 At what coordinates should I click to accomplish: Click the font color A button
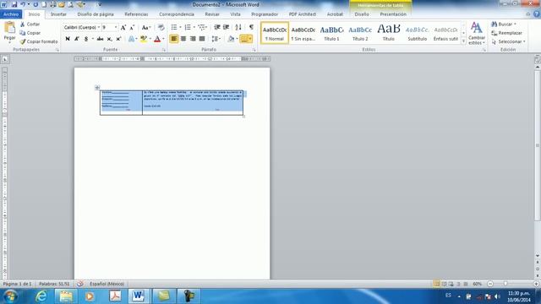tap(157, 39)
